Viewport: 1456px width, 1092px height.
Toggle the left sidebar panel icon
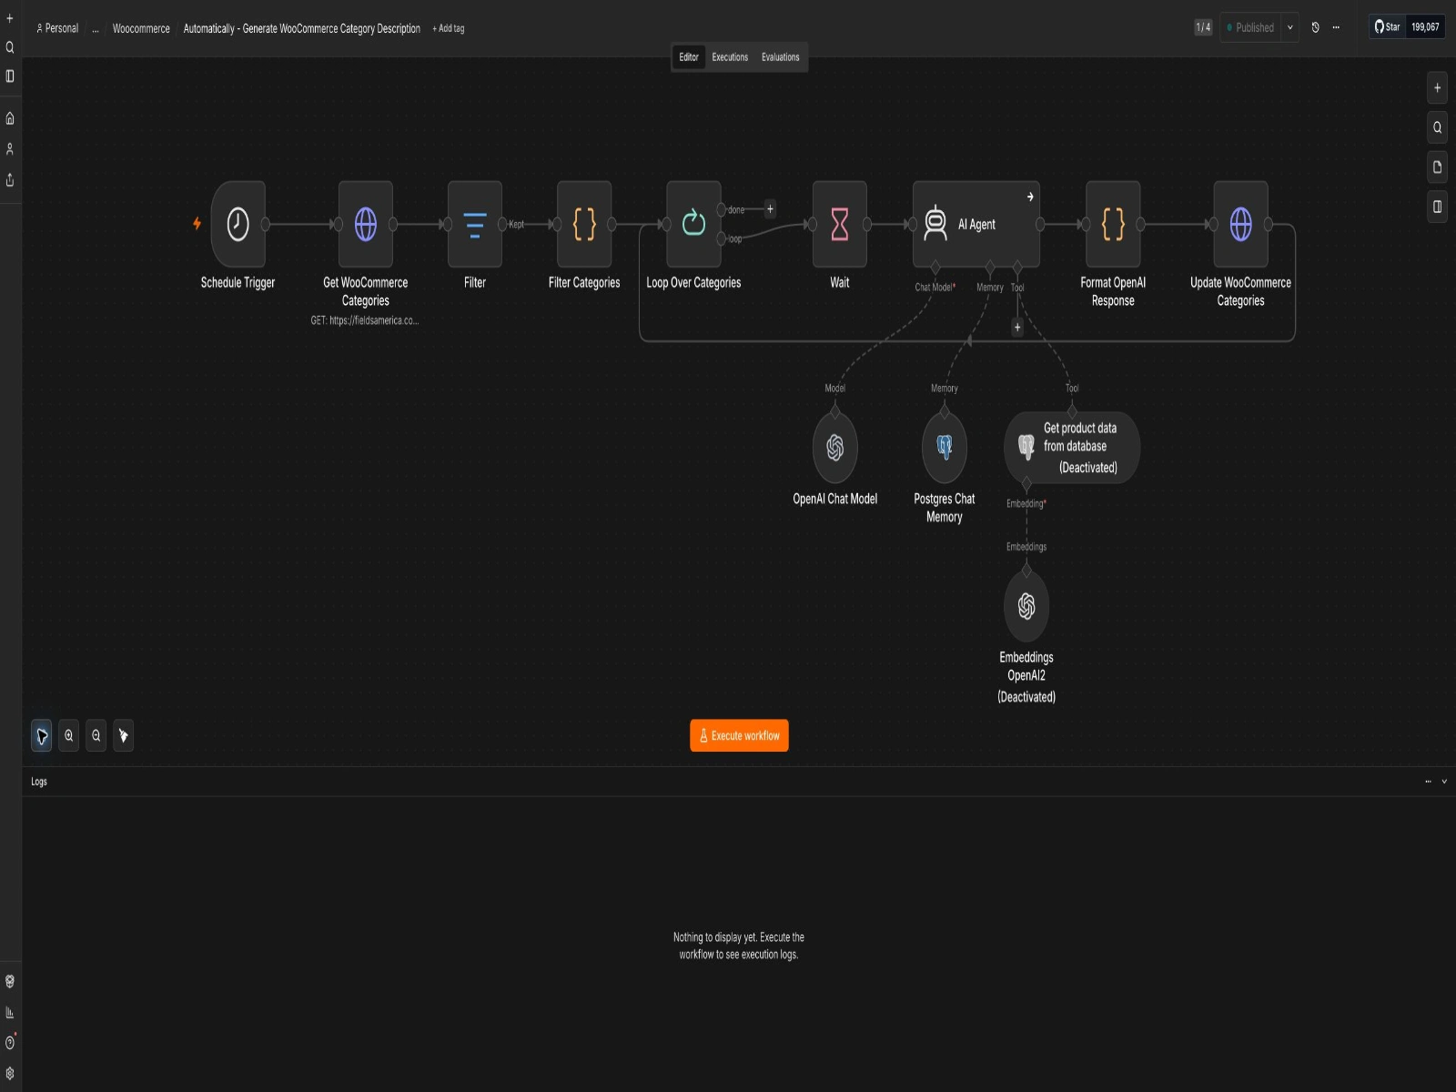click(x=10, y=76)
